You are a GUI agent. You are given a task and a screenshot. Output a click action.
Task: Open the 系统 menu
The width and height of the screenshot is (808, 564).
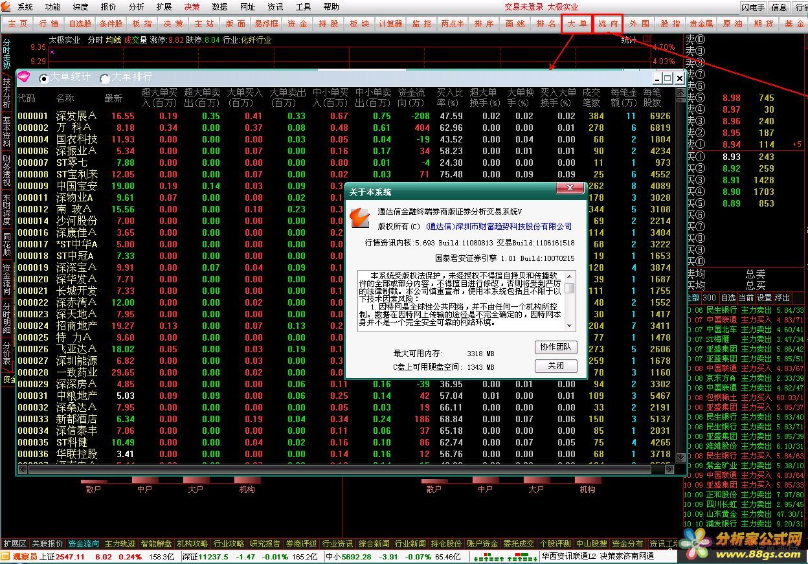point(25,7)
